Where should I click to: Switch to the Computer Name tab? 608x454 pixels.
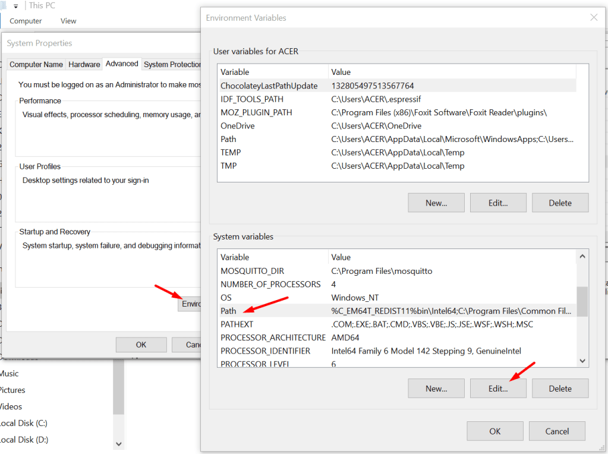tap(36, 64)
